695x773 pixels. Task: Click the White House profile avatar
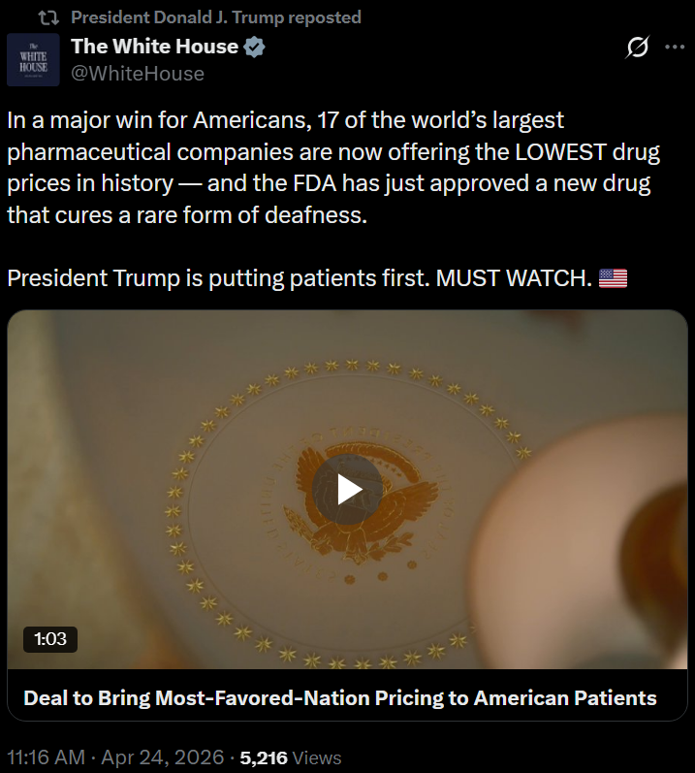[x=33, y=60]
